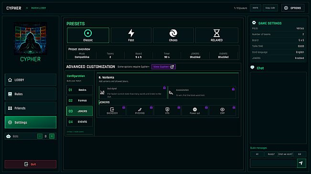Send the 'Hi' quick message
Image resolution: width=311 pixels, height=174 pixels.
(x=257, y=154)
